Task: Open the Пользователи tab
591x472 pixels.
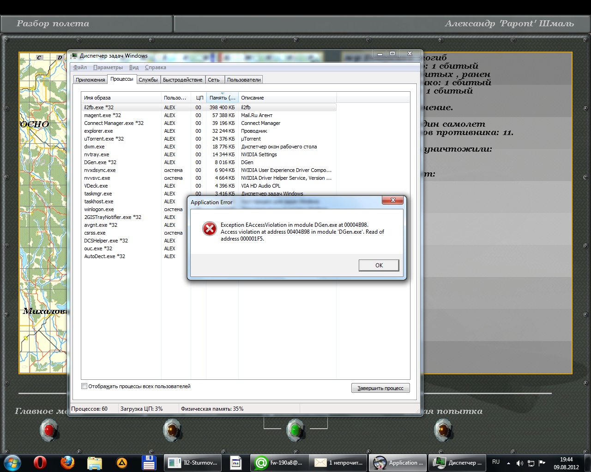Action: (244, 80)
